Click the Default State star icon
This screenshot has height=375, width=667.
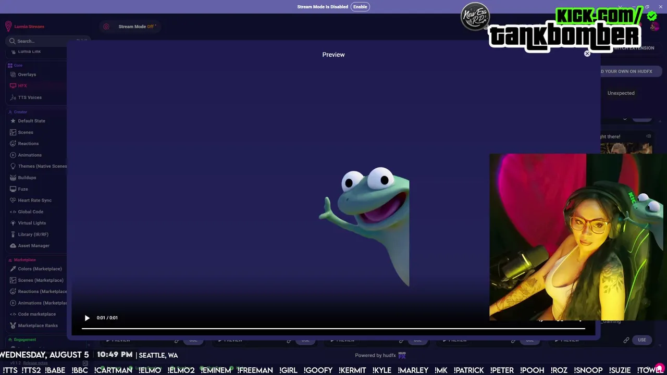click(x=14, y=121)
